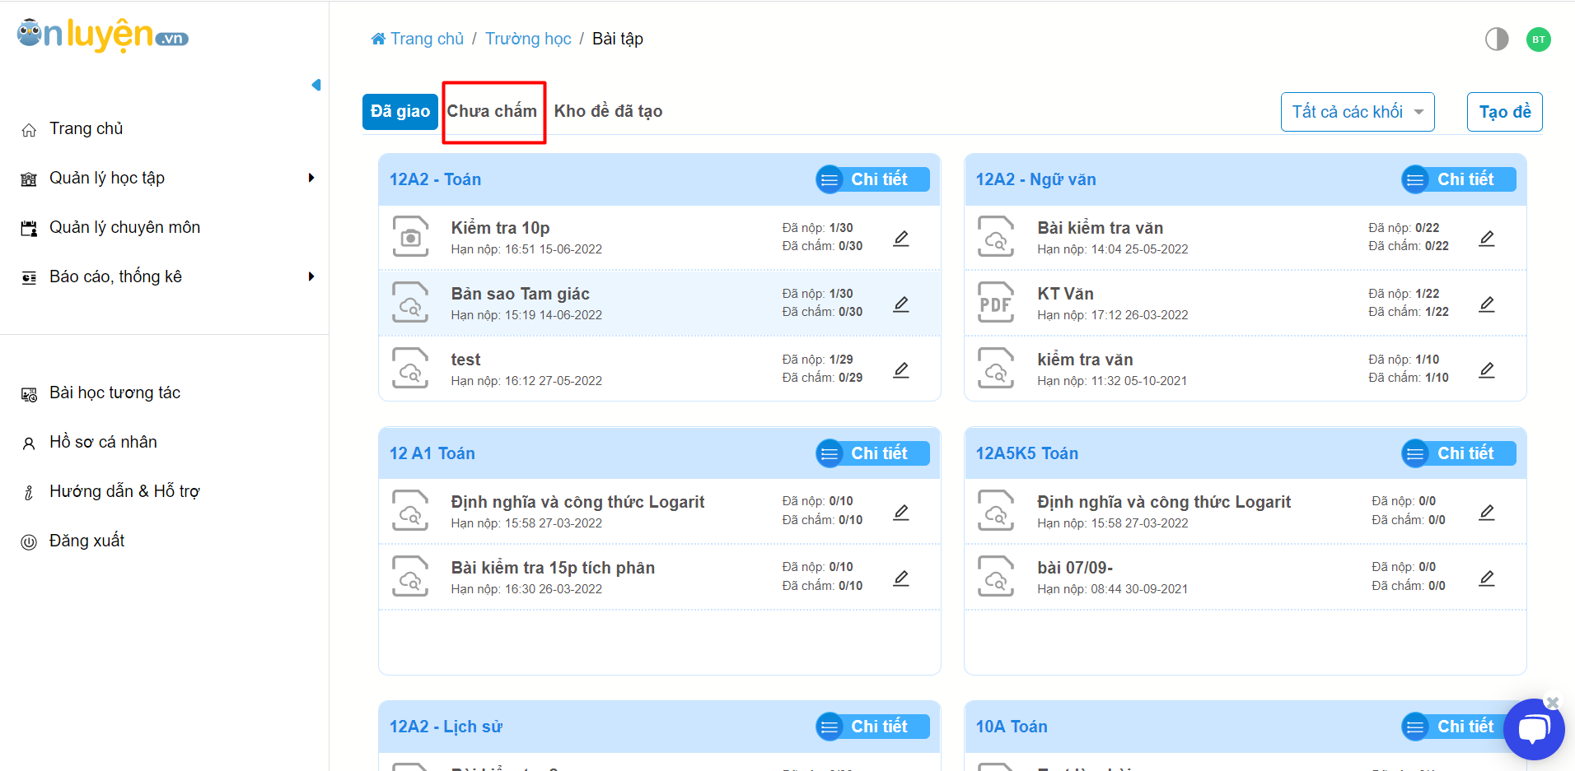
Task: Click the Bài học tương tác icon
Action: pos(29,394)
